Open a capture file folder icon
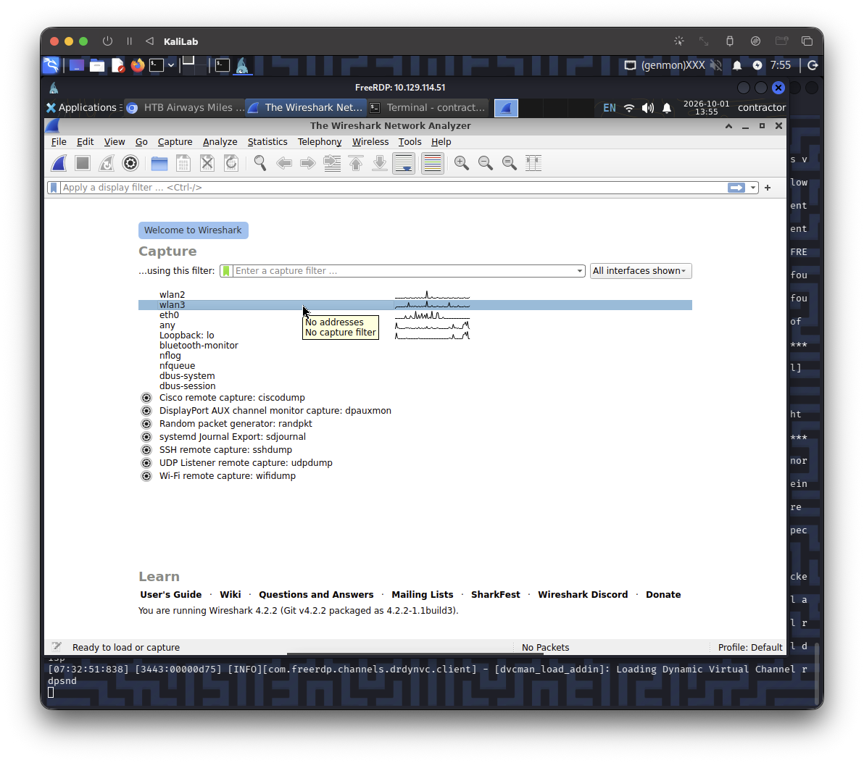The height and width of the screenshot is (763, 864). point(159,163)
